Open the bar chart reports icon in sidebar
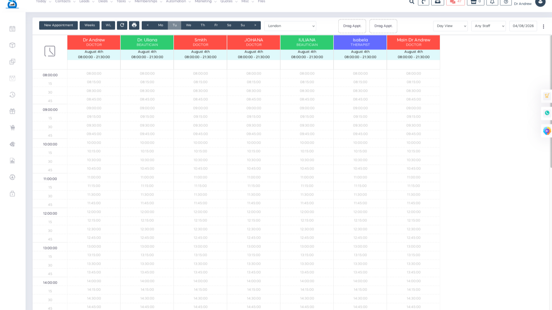The width and height of the screenshot is (552, 310). [12, 161]
